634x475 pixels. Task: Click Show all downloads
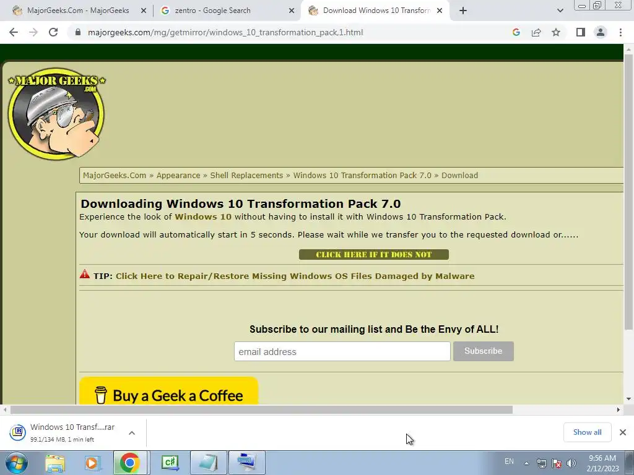pos(587,432)
